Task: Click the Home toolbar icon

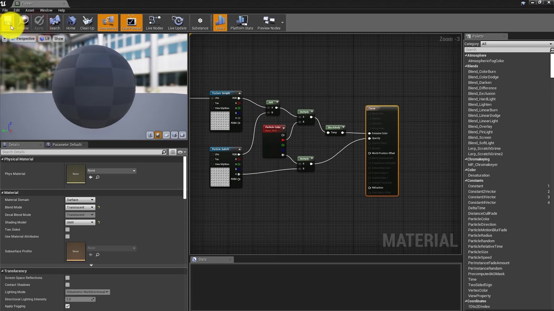Action: coord(71,23)
